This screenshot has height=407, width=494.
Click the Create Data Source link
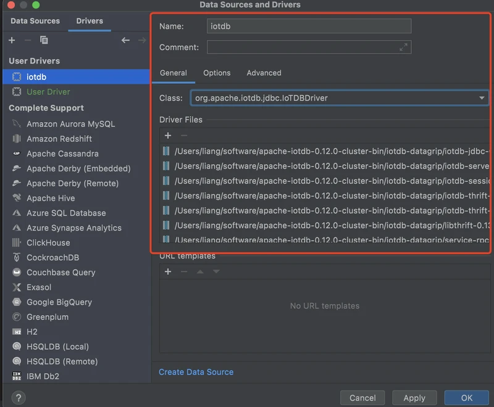(x=196, y=372)
